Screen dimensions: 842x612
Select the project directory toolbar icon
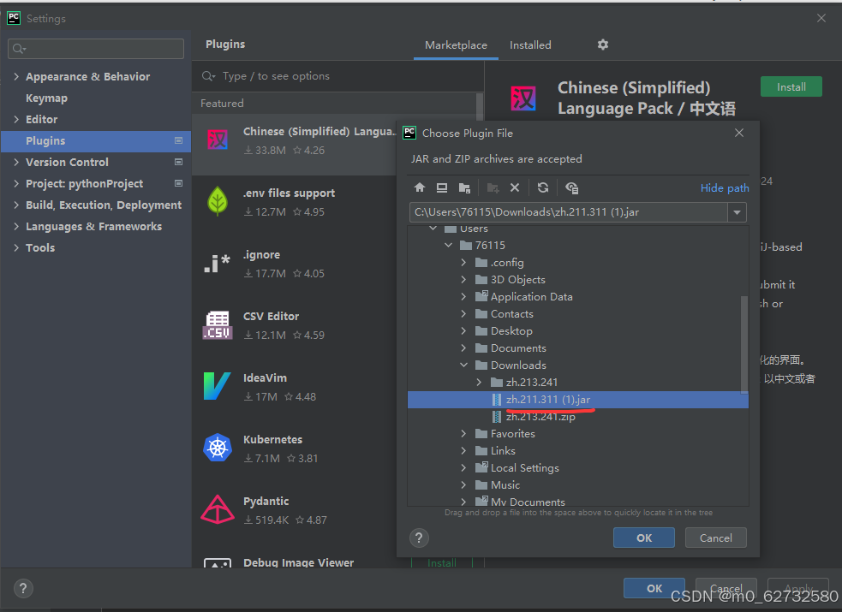[x=464, y=187]
